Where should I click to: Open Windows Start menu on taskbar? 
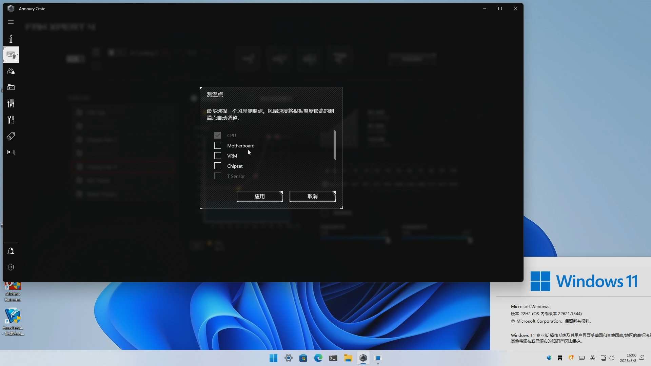pos(273,358)
